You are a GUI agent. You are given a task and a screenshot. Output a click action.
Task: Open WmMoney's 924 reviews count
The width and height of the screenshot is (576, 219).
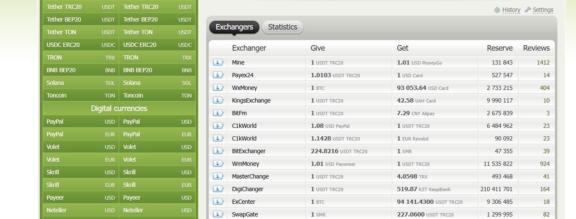point(545,164)
